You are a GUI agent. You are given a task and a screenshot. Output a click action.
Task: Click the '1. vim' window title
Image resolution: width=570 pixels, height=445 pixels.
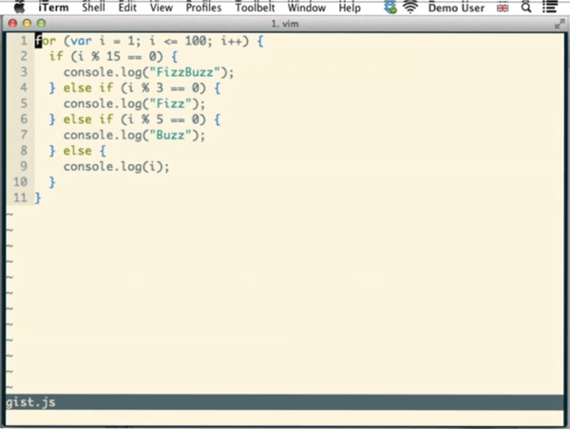click(x=285, y=24)
